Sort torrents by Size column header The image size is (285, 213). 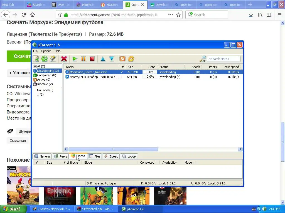(134, 67)
